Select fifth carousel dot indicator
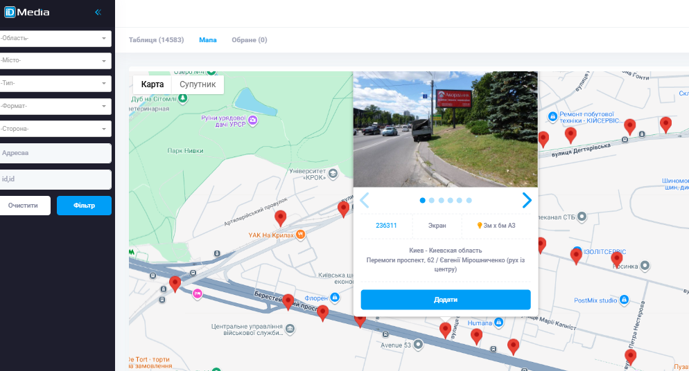 [459, 201]
